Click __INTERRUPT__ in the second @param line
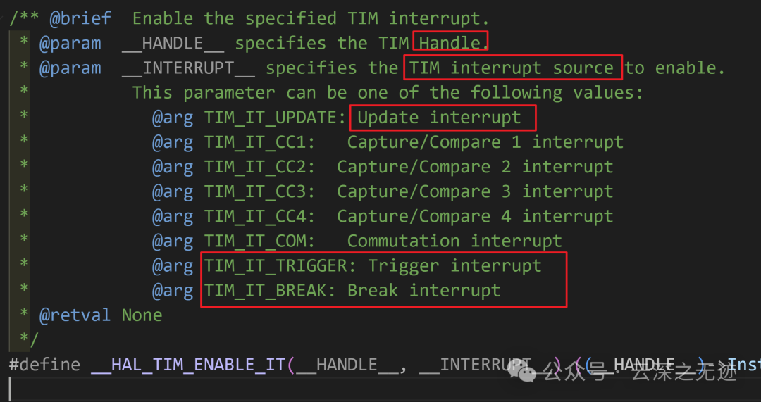The width and height of the screenshot is (761, 402). [x=188, y=68]
